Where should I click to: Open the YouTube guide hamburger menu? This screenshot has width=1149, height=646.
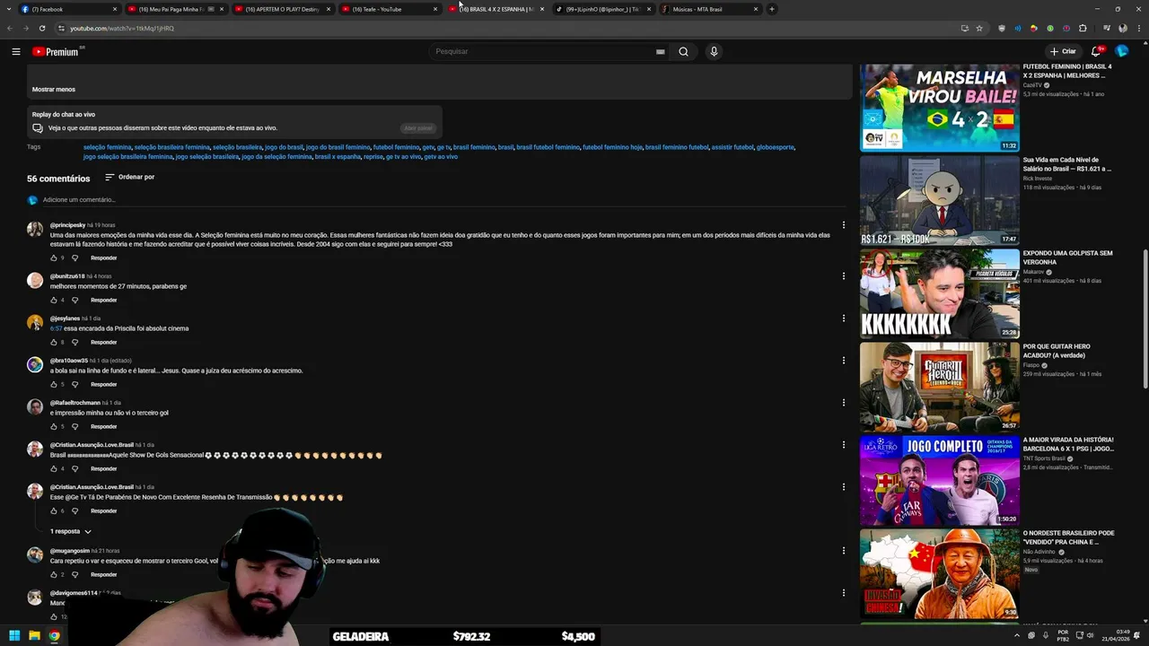(x=15, y=51)
